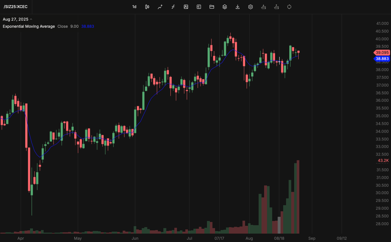Open the symbol selector showing /SIZ25:XCEC
391x242 pixels.
click(x=15, y=7)
